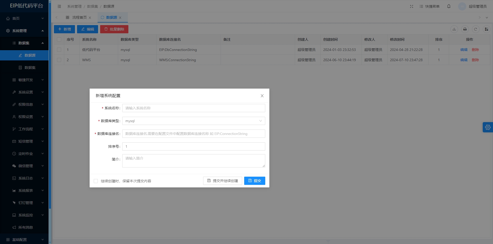Collapse the 系统管理 sidebar menu
The image size is (493, 244).
point(24,31)
